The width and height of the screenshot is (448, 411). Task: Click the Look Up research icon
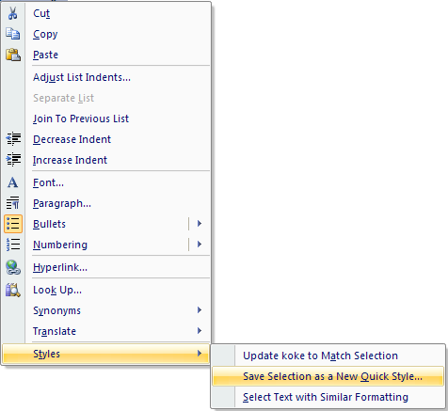coord(13,290)
